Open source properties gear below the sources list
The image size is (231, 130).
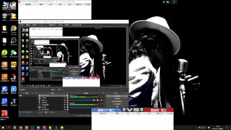tap(46, 112)
